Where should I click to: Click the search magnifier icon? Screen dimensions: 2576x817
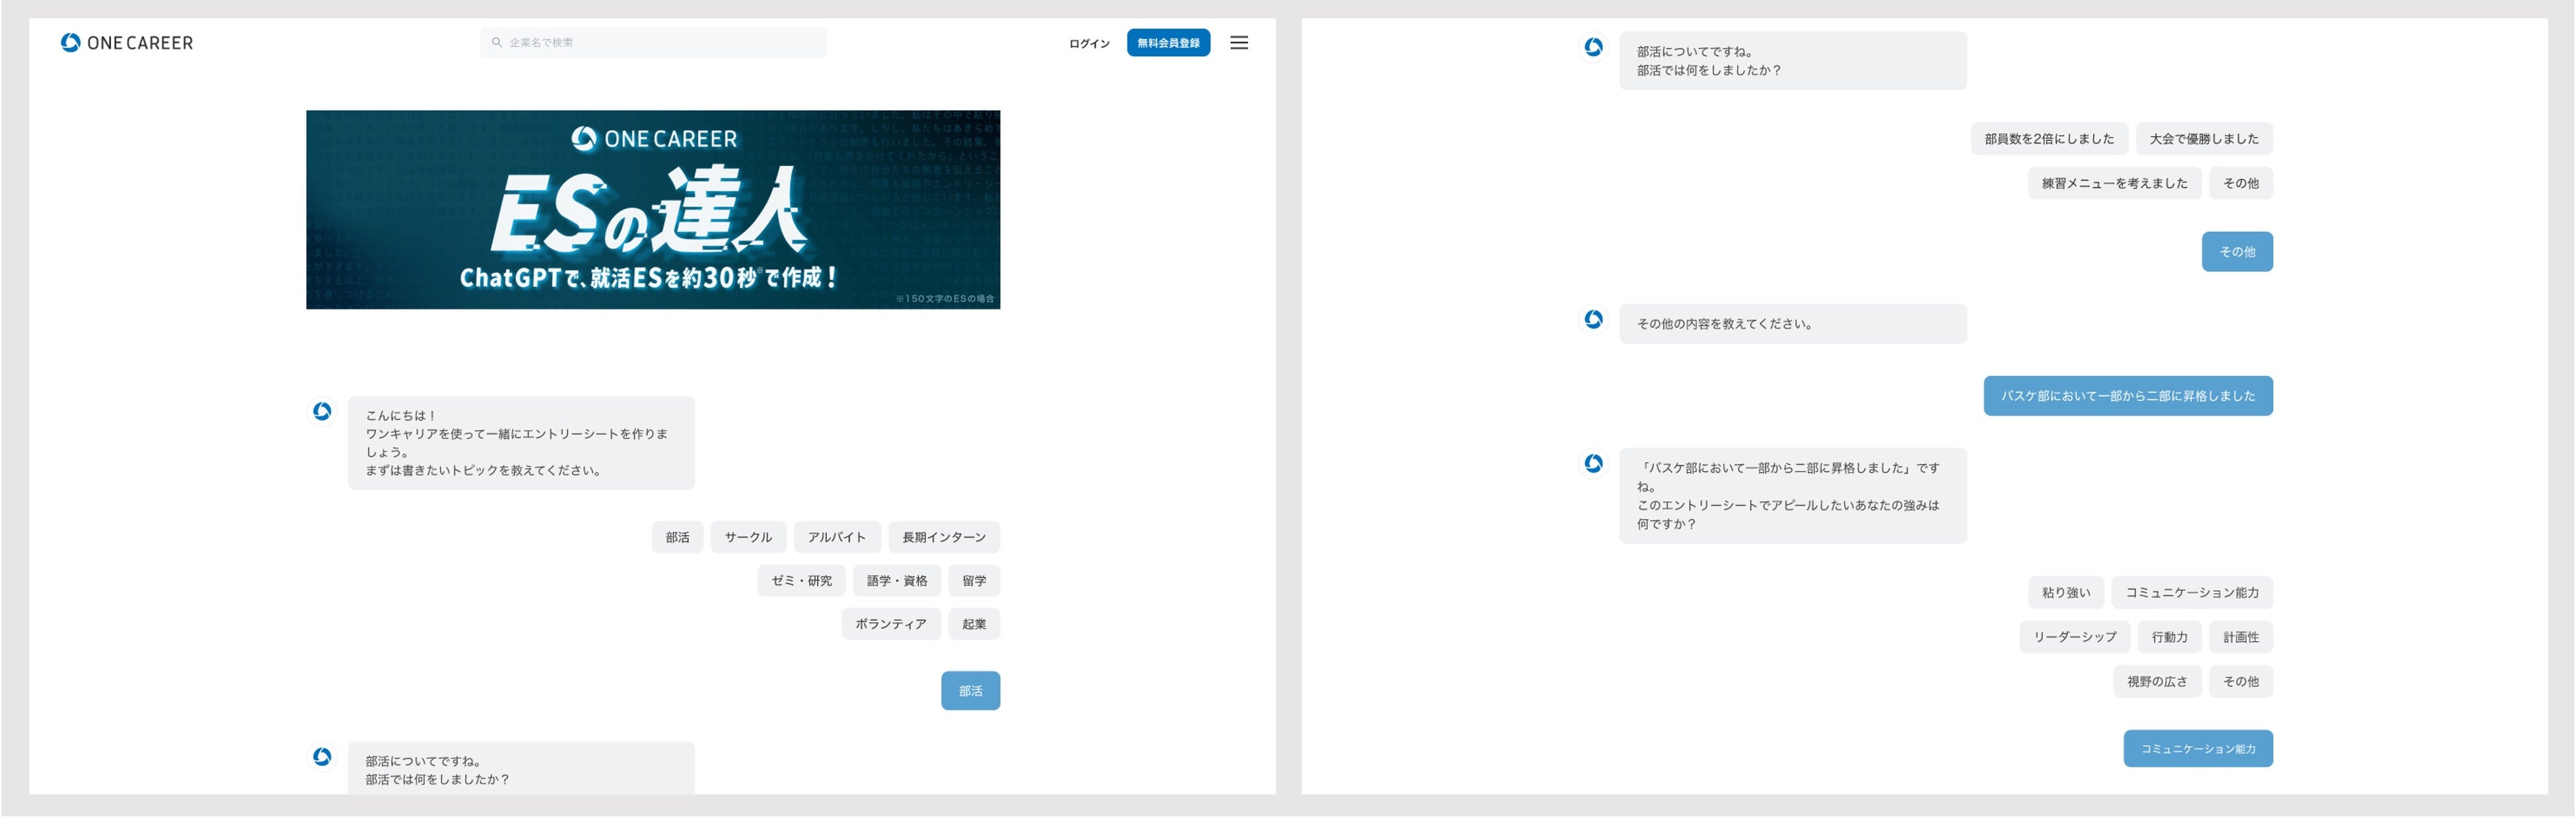496,43
